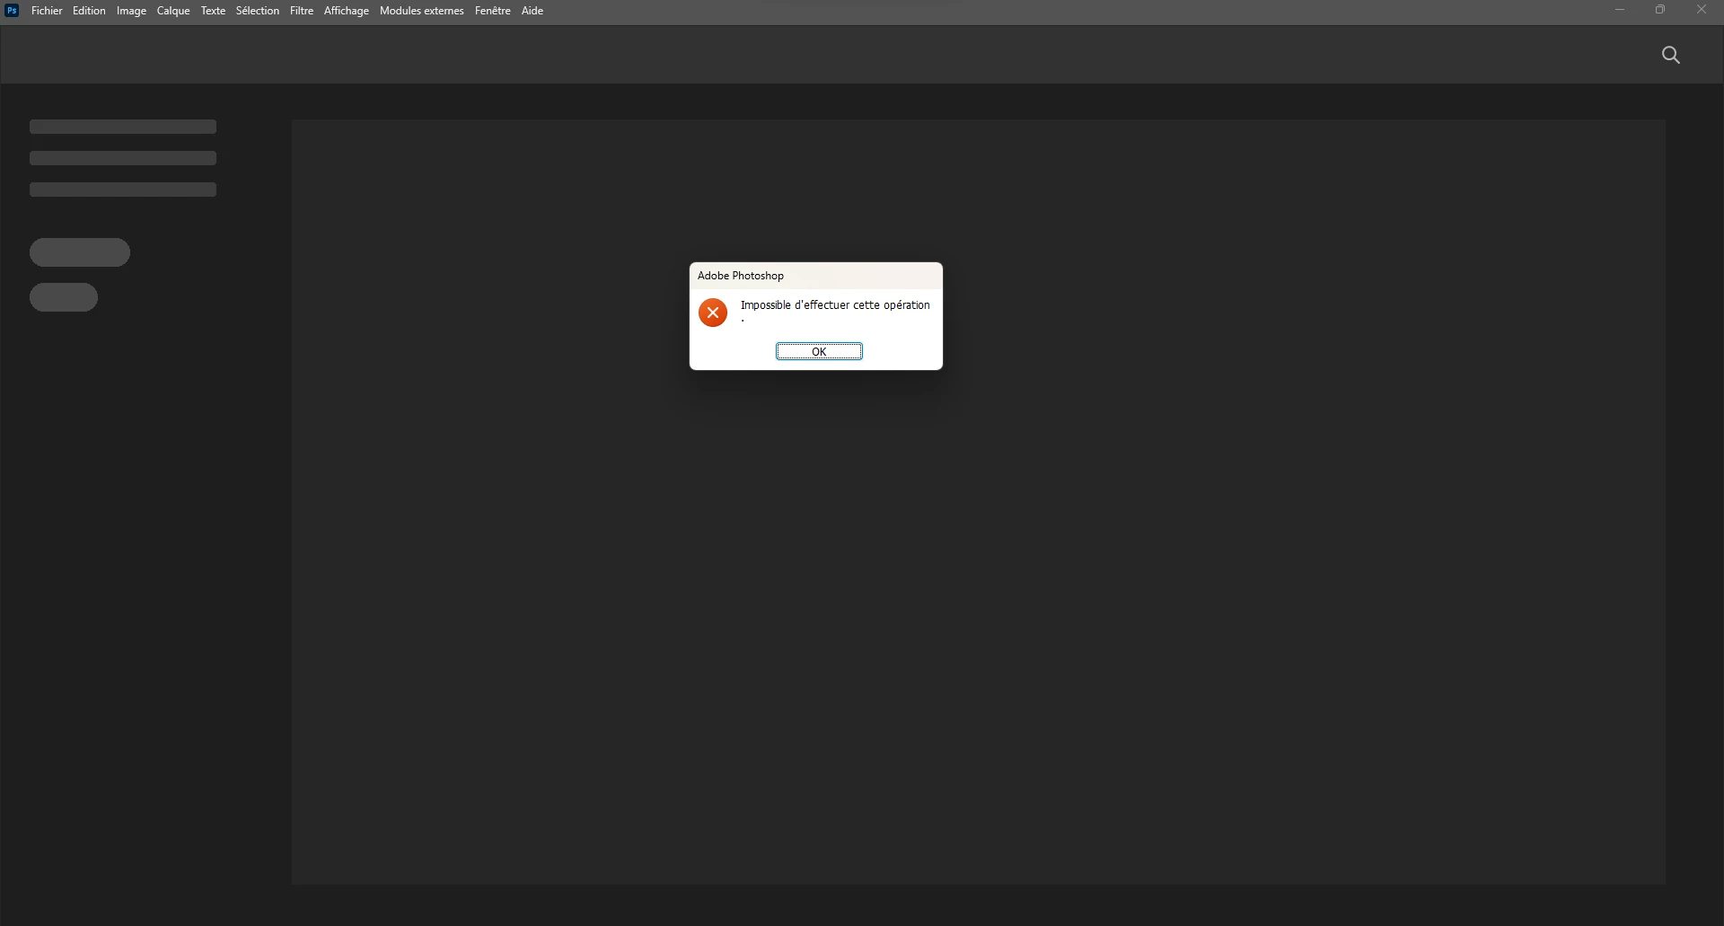1724x926 pixels.
Task: Click OK in the error dialog
Action: click(819, 351)
